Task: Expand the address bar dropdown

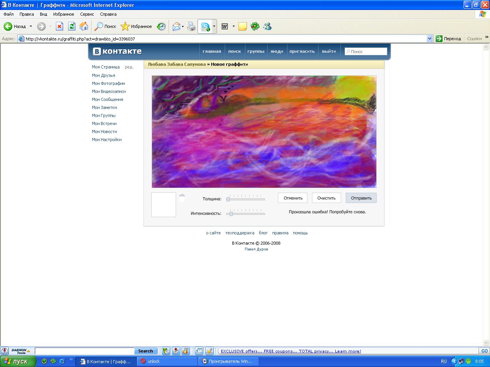Action: click(x=430, y=39)
